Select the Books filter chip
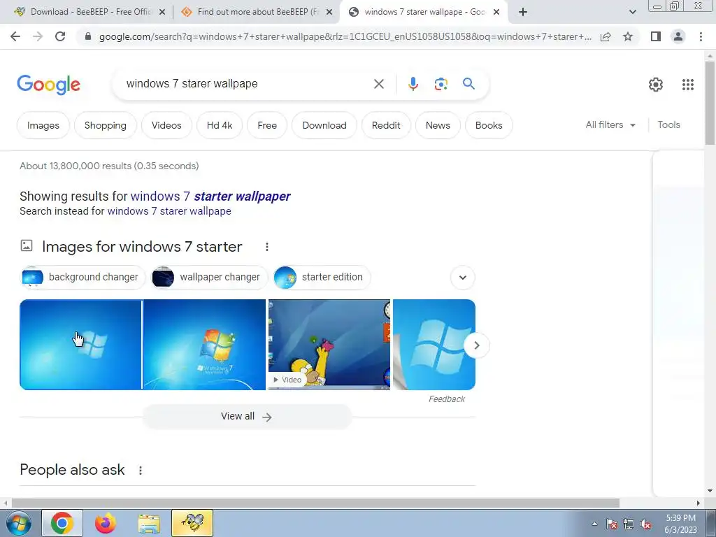Screen dimensions: 716x537 coord(489,125)
